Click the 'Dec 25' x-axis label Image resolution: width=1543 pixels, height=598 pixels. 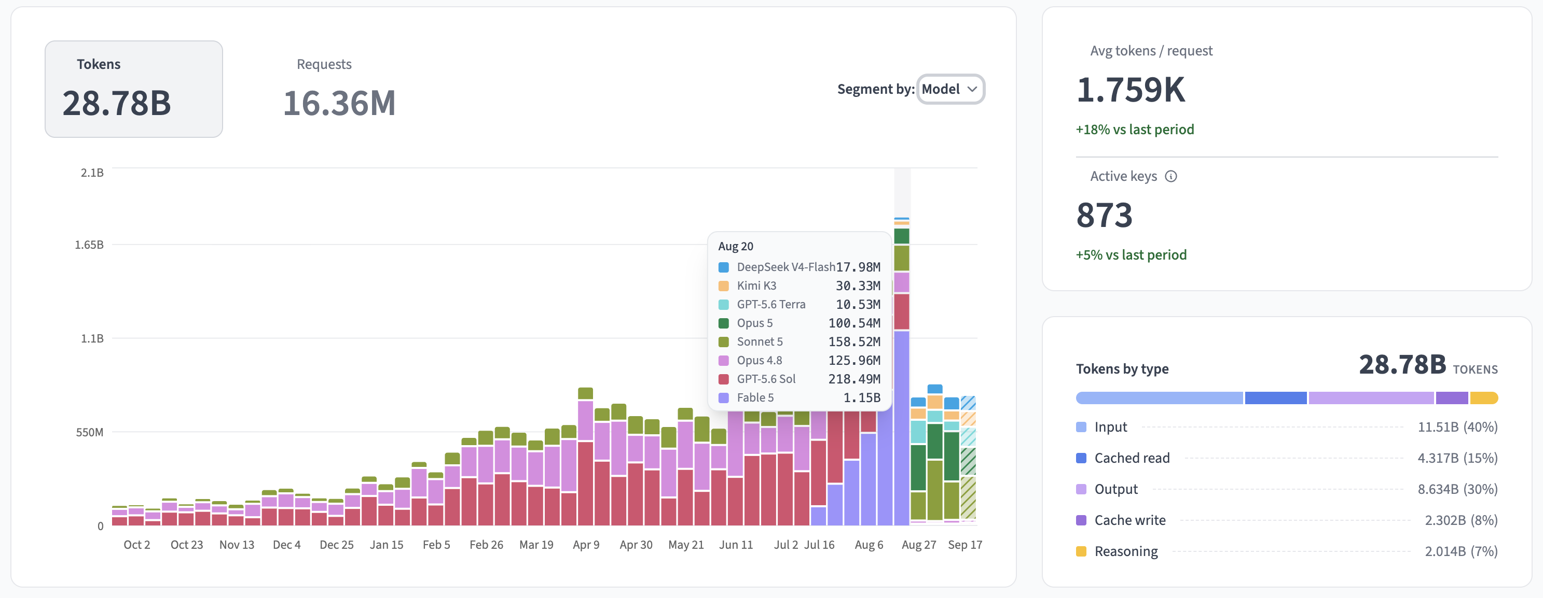[x=337, y=545]
